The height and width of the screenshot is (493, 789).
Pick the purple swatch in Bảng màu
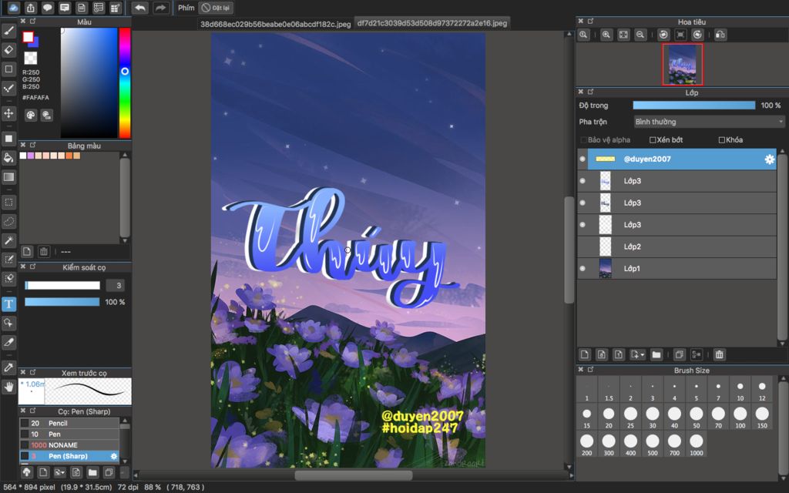(x=30, y=156)
